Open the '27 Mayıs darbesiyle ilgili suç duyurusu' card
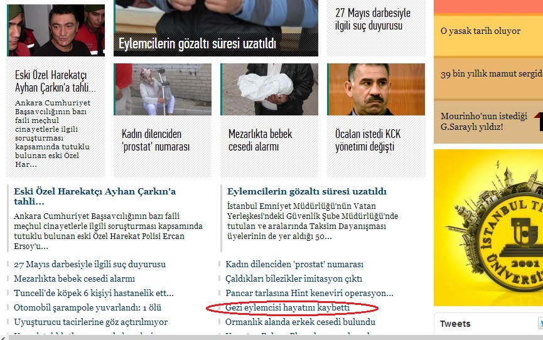The image size is (543, 340). pyautogui.click(x=376, y=28)
